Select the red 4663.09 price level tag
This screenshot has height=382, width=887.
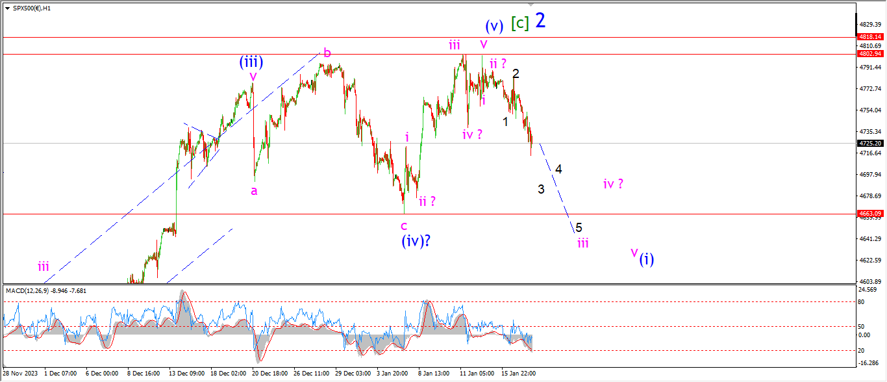click(871, 214)
